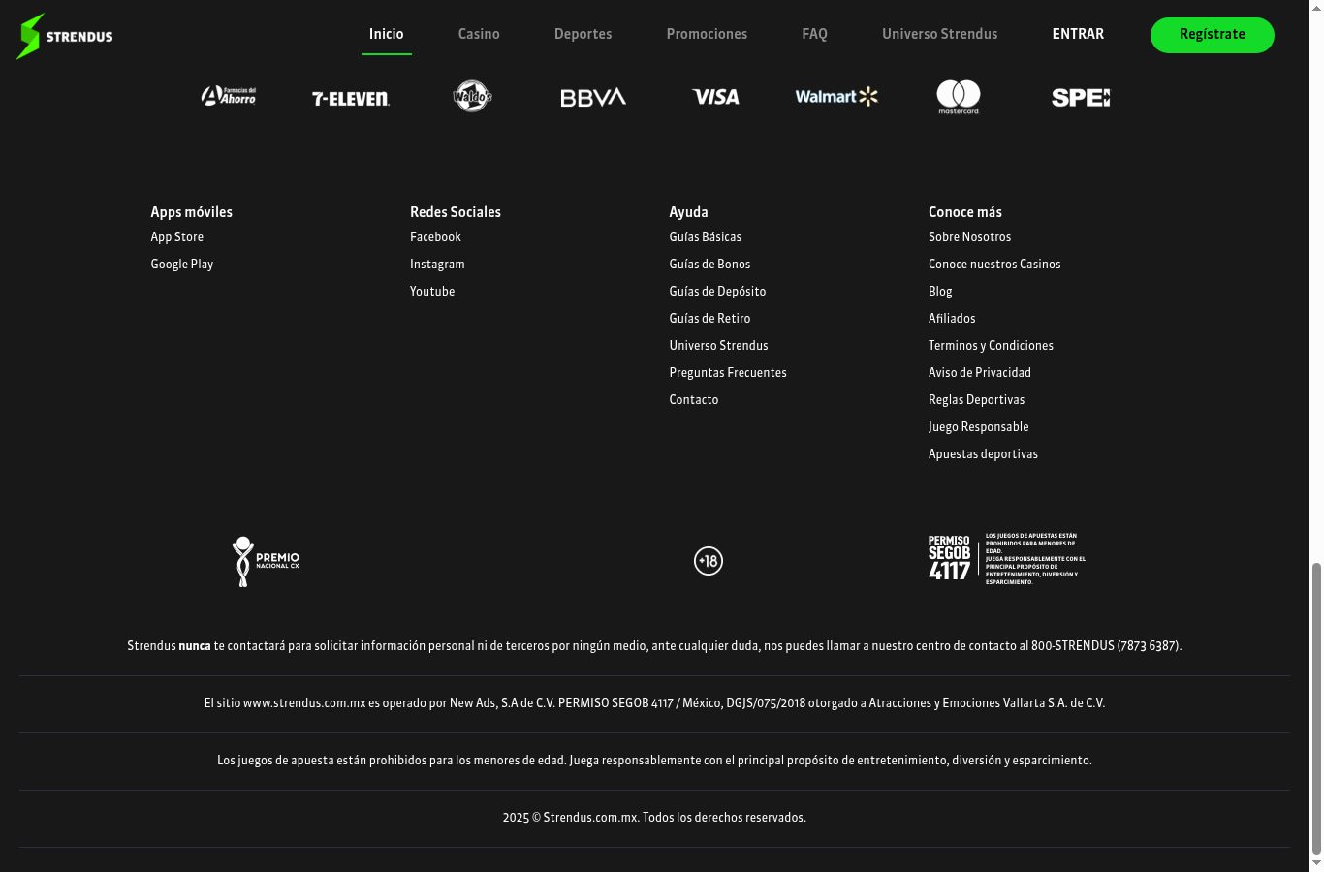Click the 'Ayuda' footer heading
Screen dimensions: 1324x872
(x=688, y=212)
